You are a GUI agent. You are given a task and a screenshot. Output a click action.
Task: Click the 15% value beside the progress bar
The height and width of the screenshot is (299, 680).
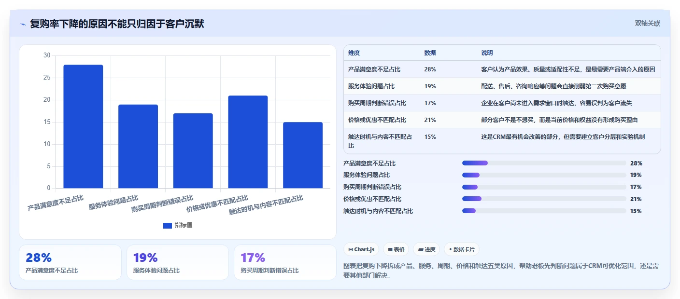click(636, 211)
